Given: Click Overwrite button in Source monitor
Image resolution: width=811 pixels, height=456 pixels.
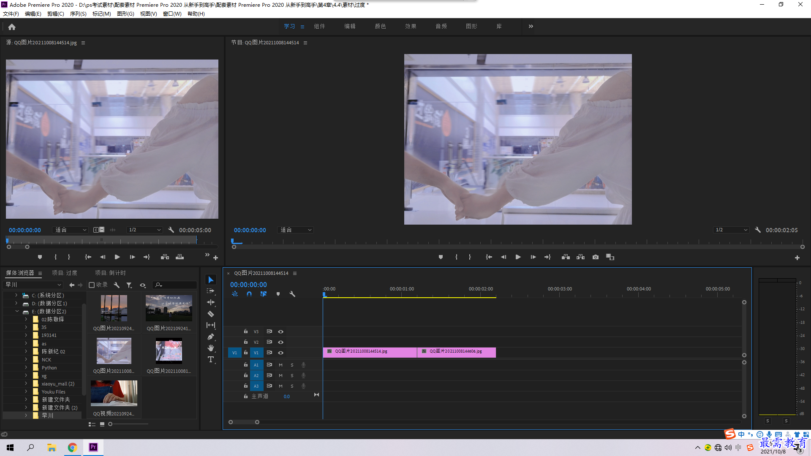Looking at the screenshot, I should pyautogui.click(x=180, y=257).
